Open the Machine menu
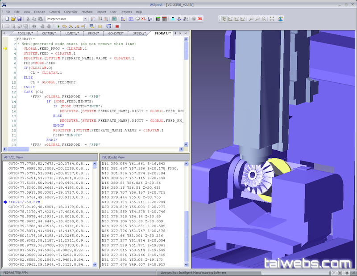 click(87, 12)
